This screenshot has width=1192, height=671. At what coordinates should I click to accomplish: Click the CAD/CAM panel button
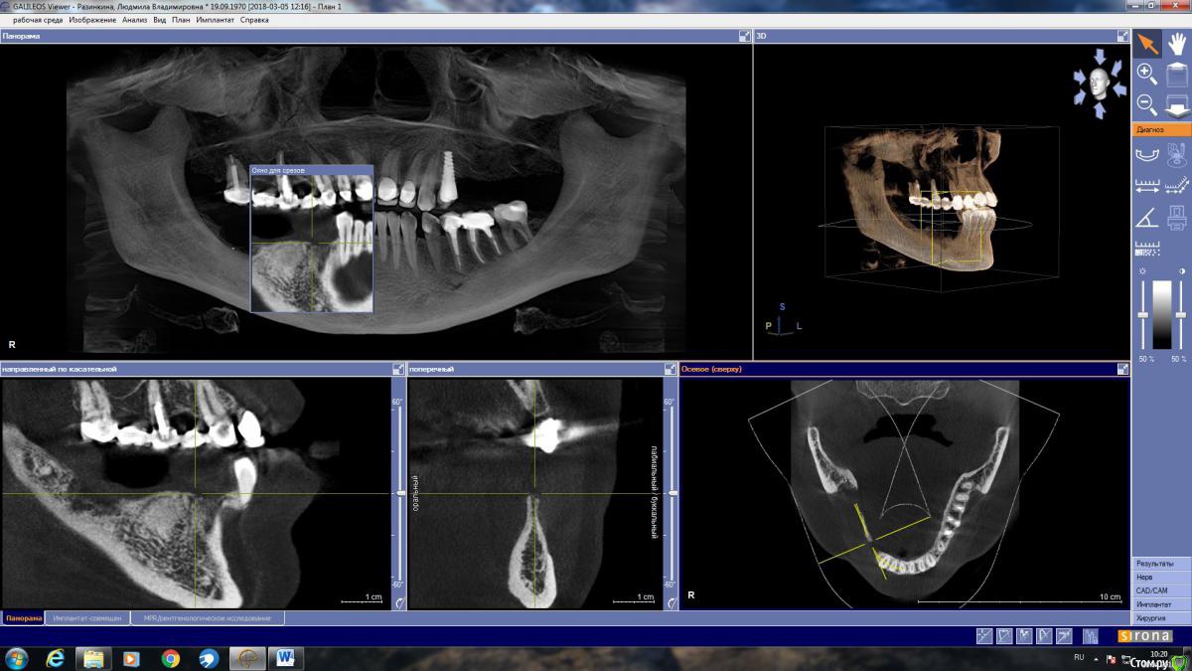click(x=1161, y=590)
